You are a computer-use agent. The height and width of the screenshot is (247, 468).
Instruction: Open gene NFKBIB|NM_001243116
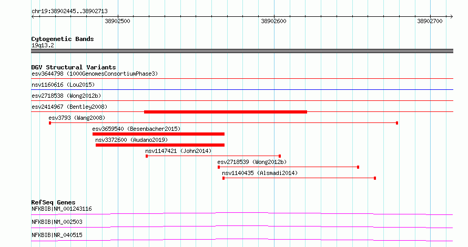(62, 209)
